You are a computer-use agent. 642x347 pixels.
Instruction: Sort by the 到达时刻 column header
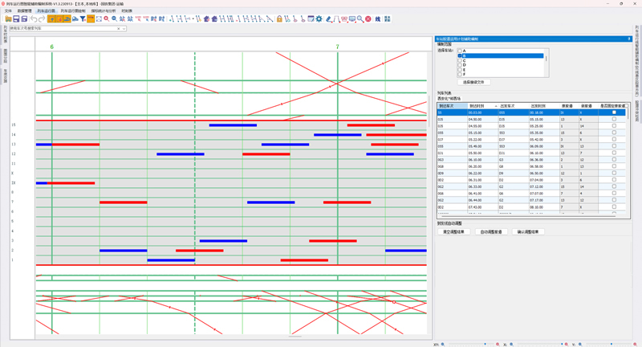[x=479, y=105]
